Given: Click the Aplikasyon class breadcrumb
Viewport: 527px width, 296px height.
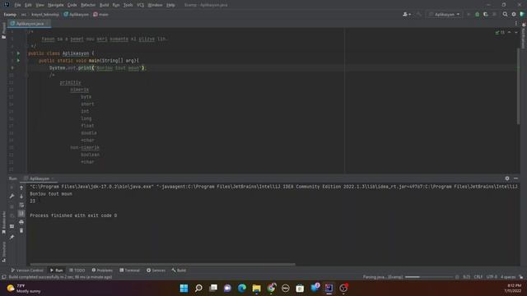Looking at the screenshot, I should [77, 15].
